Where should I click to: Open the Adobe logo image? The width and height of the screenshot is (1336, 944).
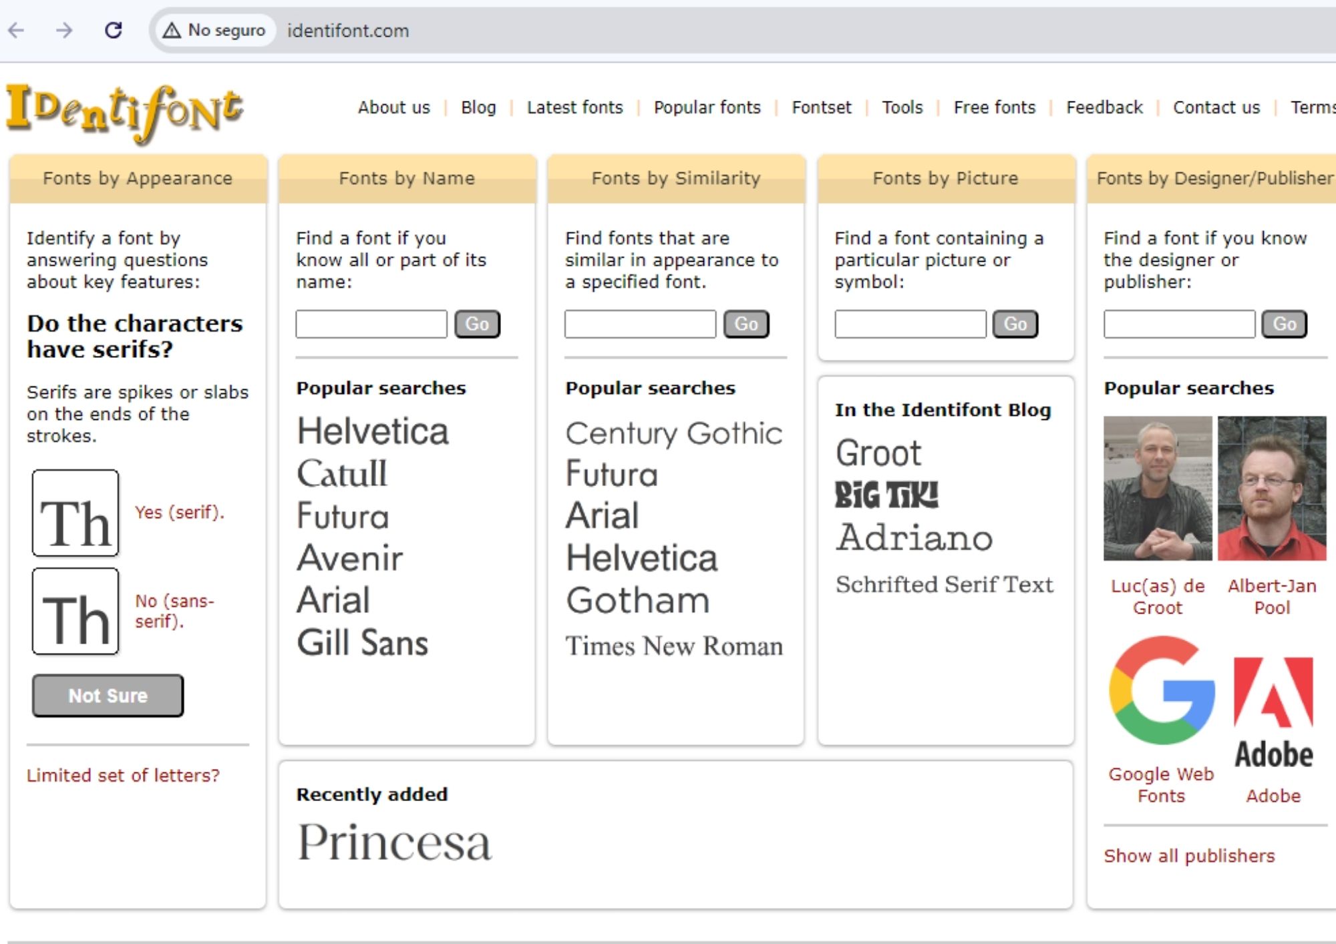coord(1273,712)
